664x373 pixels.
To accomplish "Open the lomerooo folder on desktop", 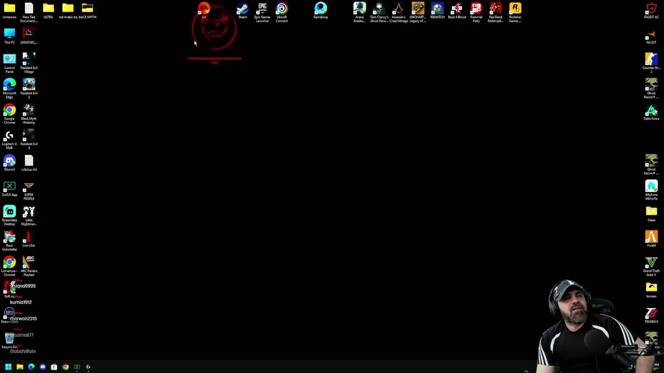I will click(x=9, y=11).
